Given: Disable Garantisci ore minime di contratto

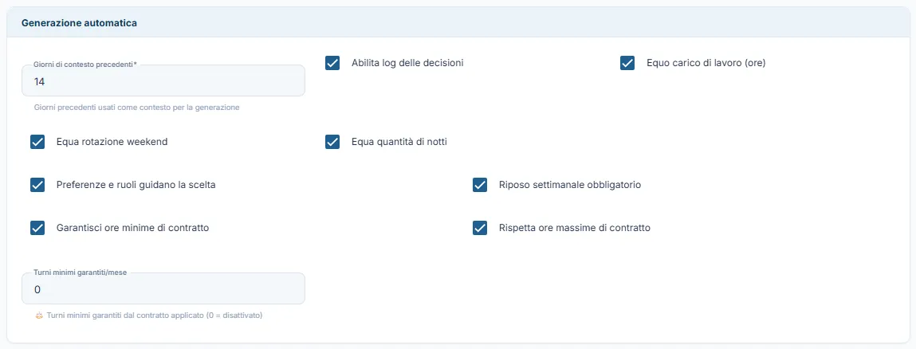Looking at the screenshot, I should (x=37, y=228).
